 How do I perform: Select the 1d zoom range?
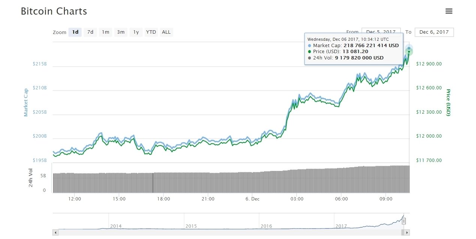point(75,32)
